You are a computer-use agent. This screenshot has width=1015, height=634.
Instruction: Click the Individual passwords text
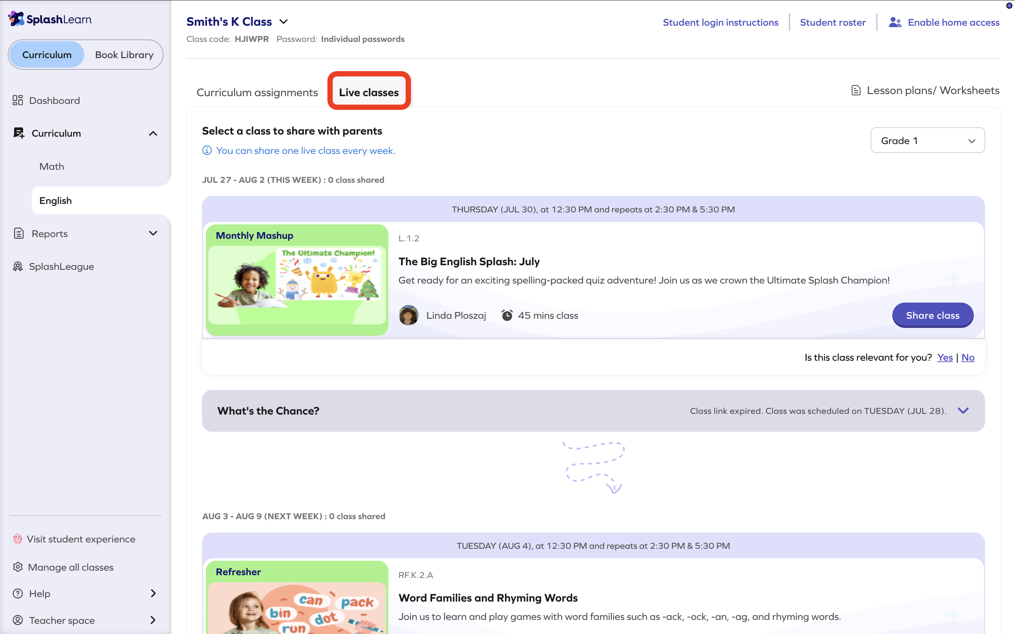click(363, 39)
